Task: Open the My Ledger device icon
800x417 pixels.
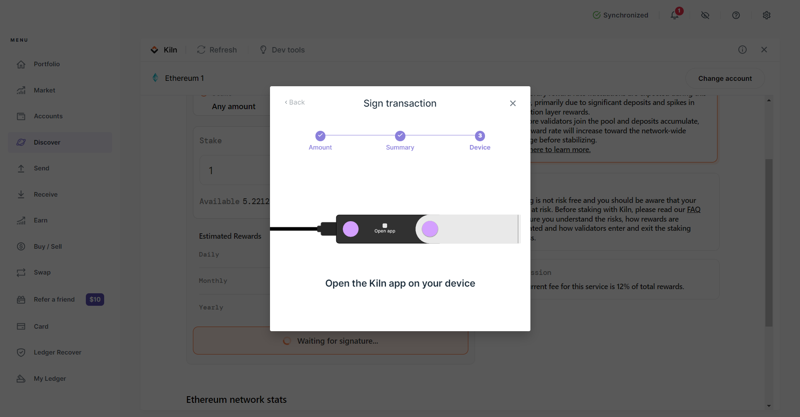Action: [21, 379]
